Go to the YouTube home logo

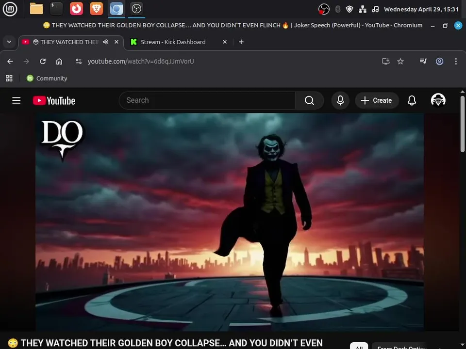[x=54, y=101]
